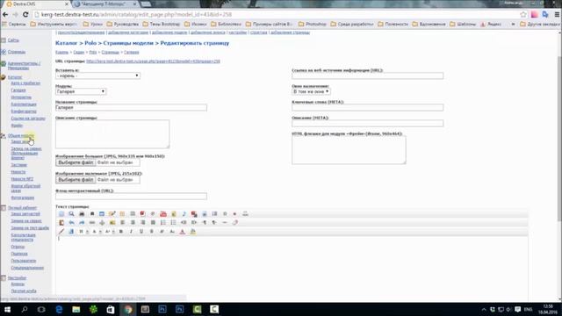Viewport: 562px width, 316px height.
Task: Click the browser address bar
Action: click(x=276, y=14)
